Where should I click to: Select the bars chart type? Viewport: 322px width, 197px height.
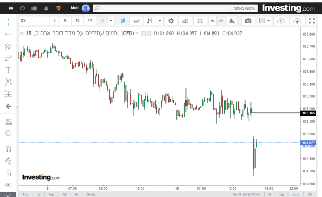tap(150, 21)
